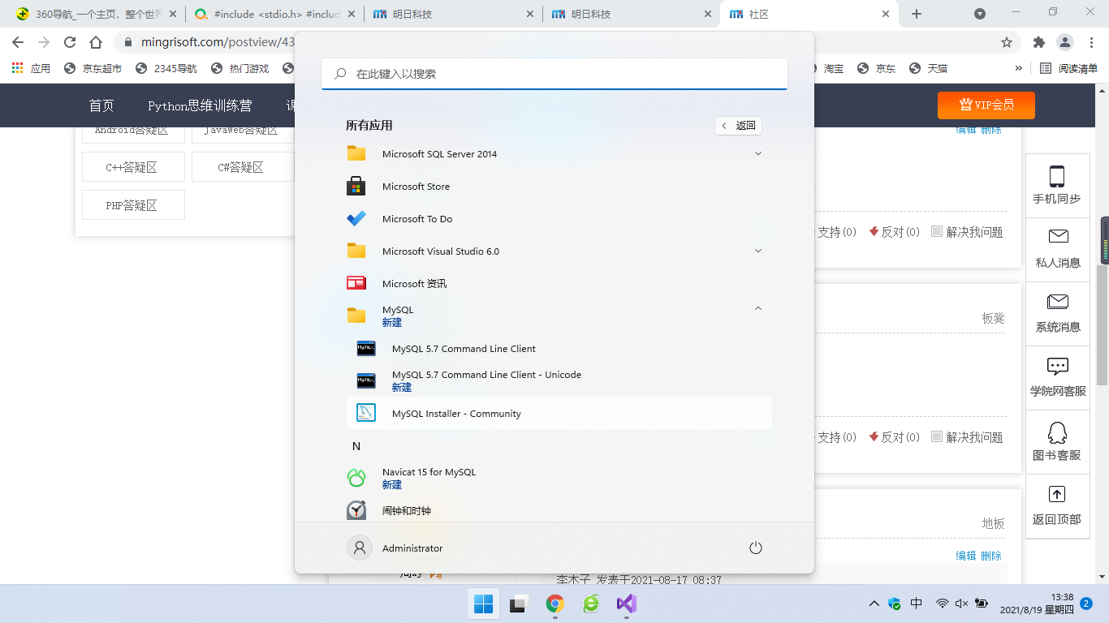Viewport: 1109px width, 623px height.
Task: Open the C#答疑区 section
Action: pos(242,167)
